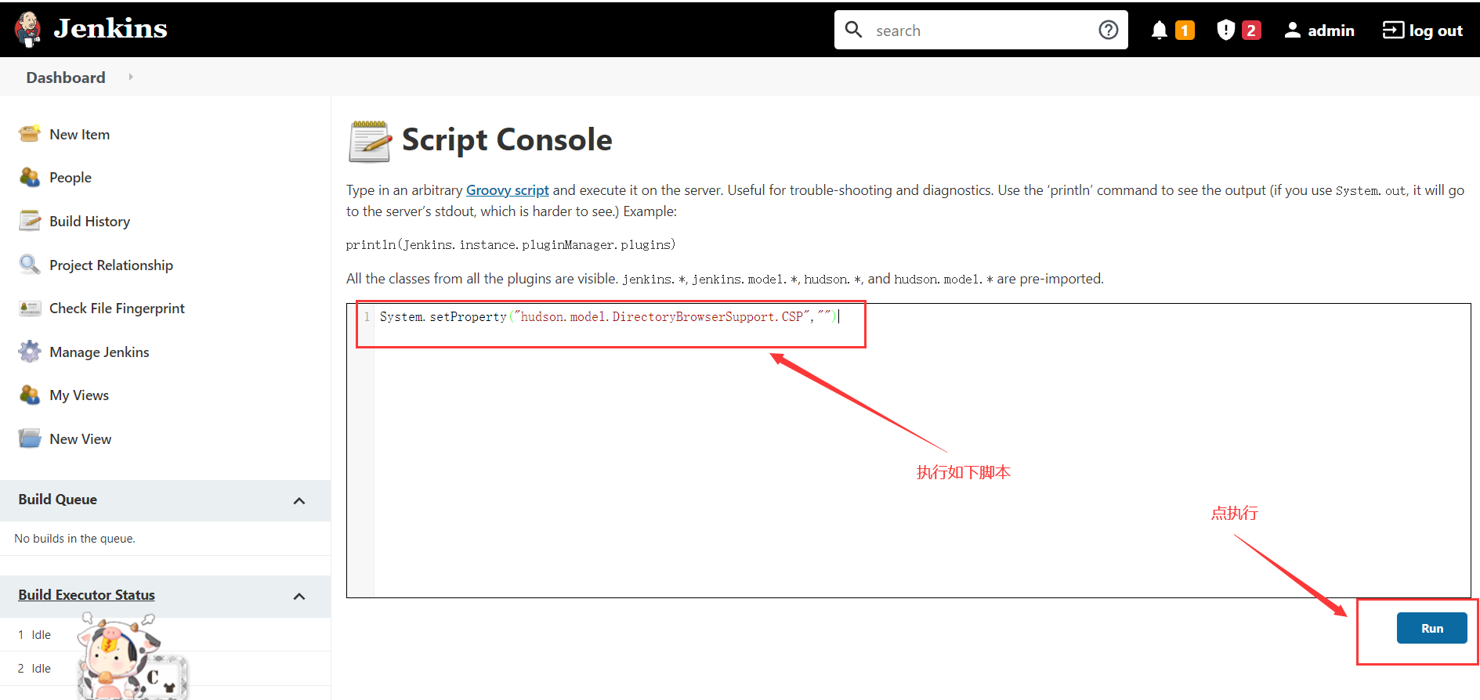Run the Groovy script
1480x700 pixels.
(x=1431, y=628)
